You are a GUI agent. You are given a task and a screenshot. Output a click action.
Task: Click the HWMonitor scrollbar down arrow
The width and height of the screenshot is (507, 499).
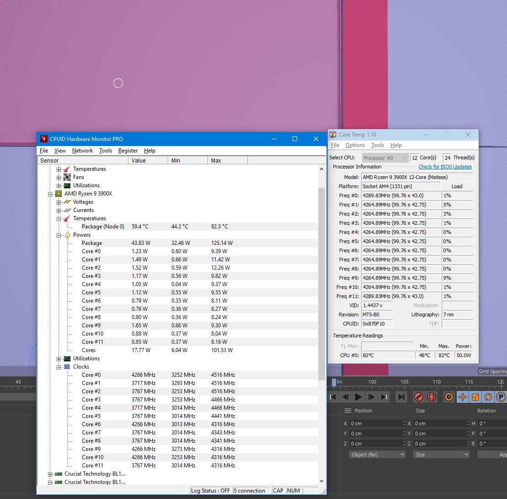pyautogui.click(x=321, y=481)
